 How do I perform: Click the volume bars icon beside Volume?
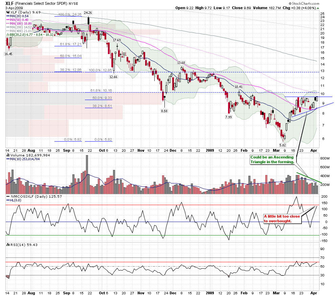pyautogui.click(x=8, y=155)
